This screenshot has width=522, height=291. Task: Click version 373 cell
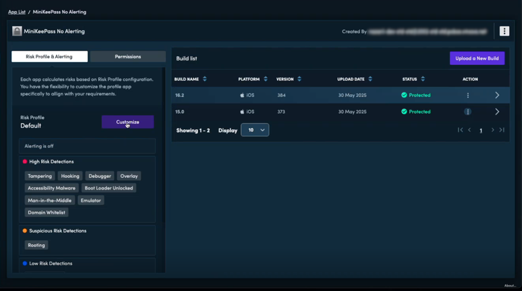pos(281,112)
